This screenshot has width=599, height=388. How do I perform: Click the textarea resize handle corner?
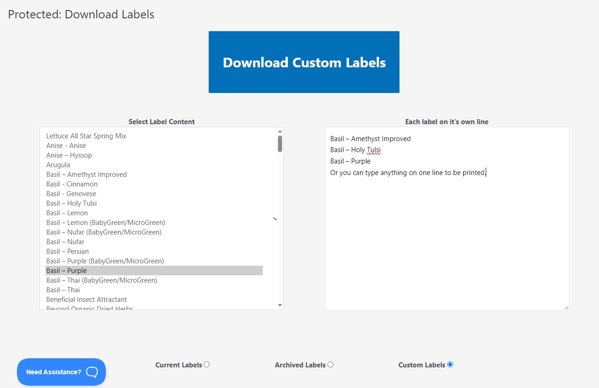coord(566,307)
